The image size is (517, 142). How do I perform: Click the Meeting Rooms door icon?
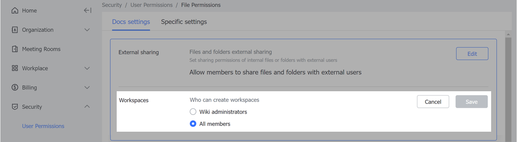tap(15, 49)
